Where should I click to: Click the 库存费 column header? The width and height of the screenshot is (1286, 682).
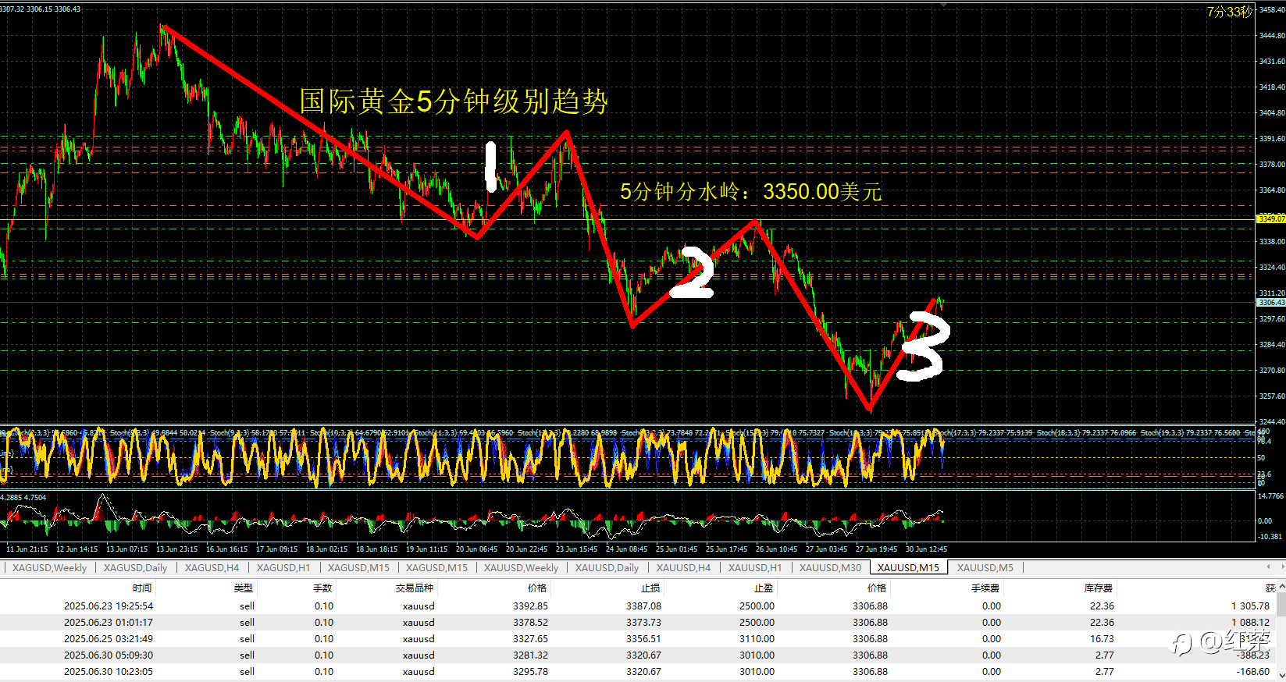(1098, 588)
